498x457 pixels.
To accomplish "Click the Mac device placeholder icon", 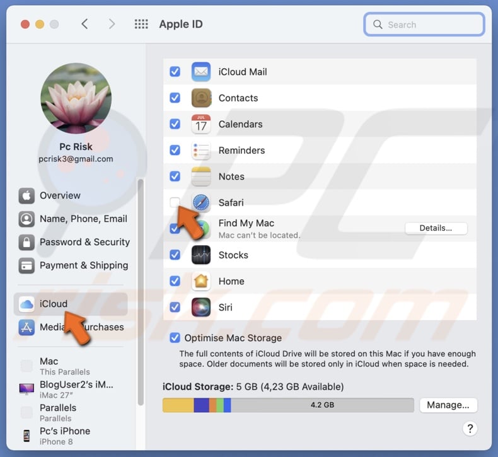I will click(x=26, y=366).
